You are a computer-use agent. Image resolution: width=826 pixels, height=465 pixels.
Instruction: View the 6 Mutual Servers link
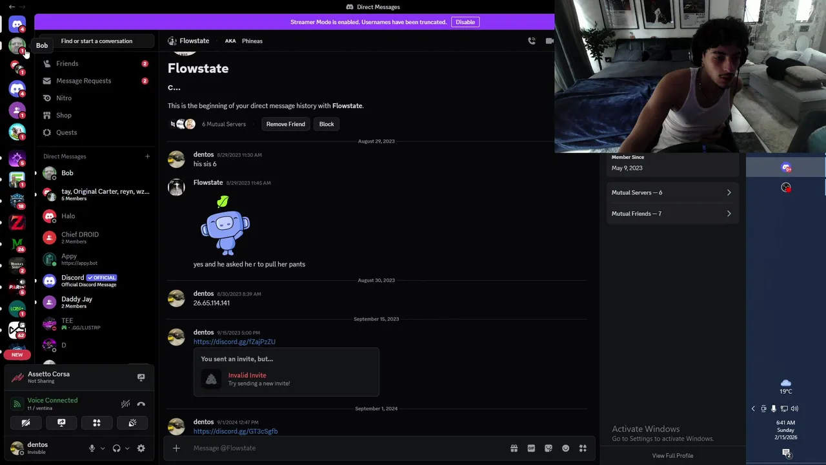224,124
